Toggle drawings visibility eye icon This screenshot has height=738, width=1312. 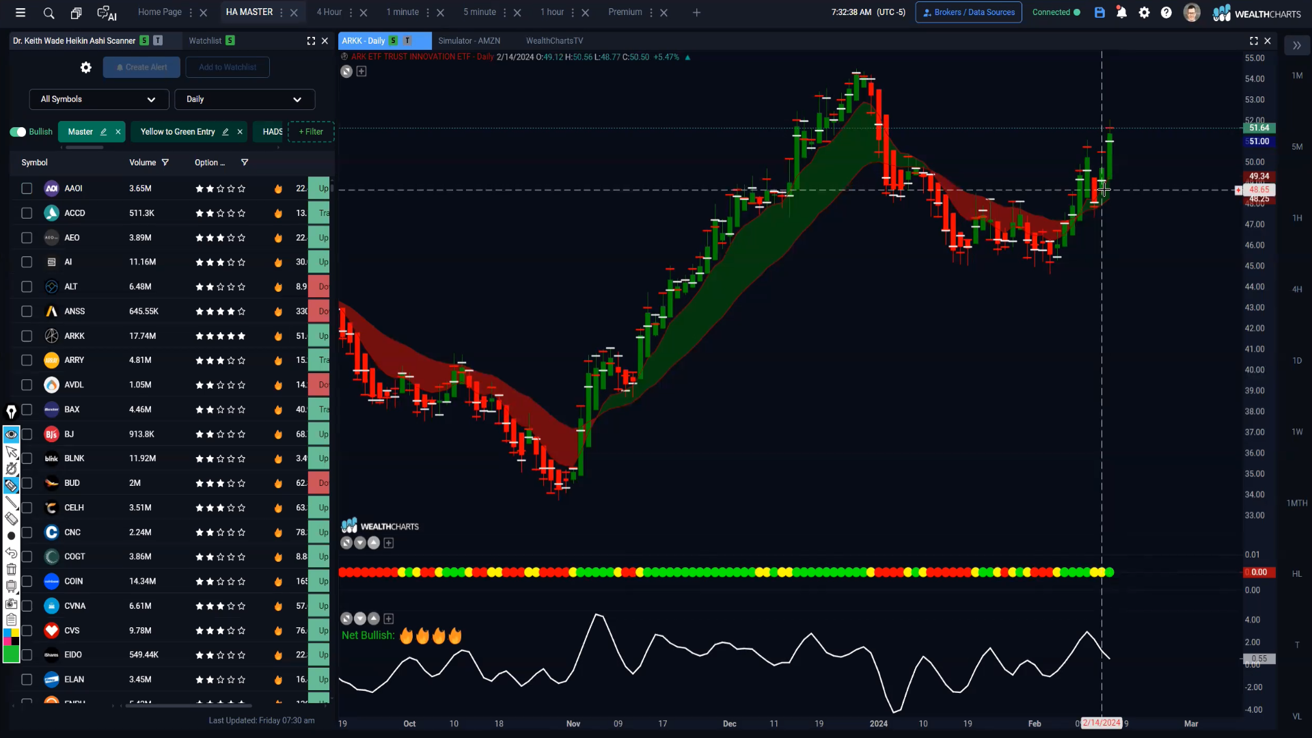pyautogui.click(x=11, y=435)
